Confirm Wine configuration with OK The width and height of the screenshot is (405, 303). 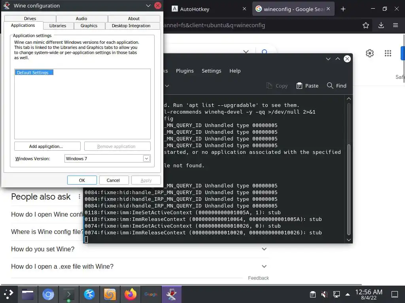(82, 180)
